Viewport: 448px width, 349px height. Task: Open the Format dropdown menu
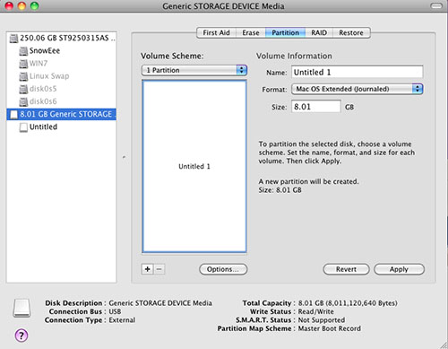pos(358,89)
